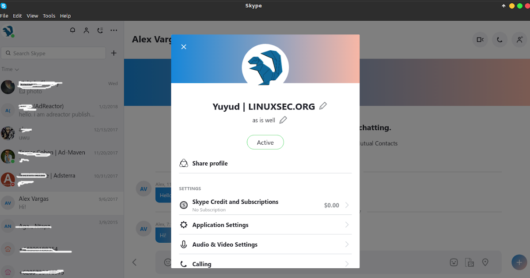Click the Application Settings gear icon
The image size is (530, 278).
[184, 225]
